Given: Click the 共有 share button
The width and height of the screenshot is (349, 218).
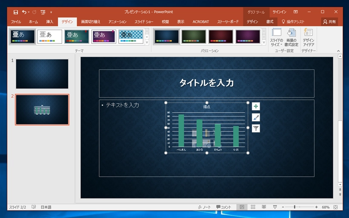Looking at the screenshot, I should (x=329, y=22).
